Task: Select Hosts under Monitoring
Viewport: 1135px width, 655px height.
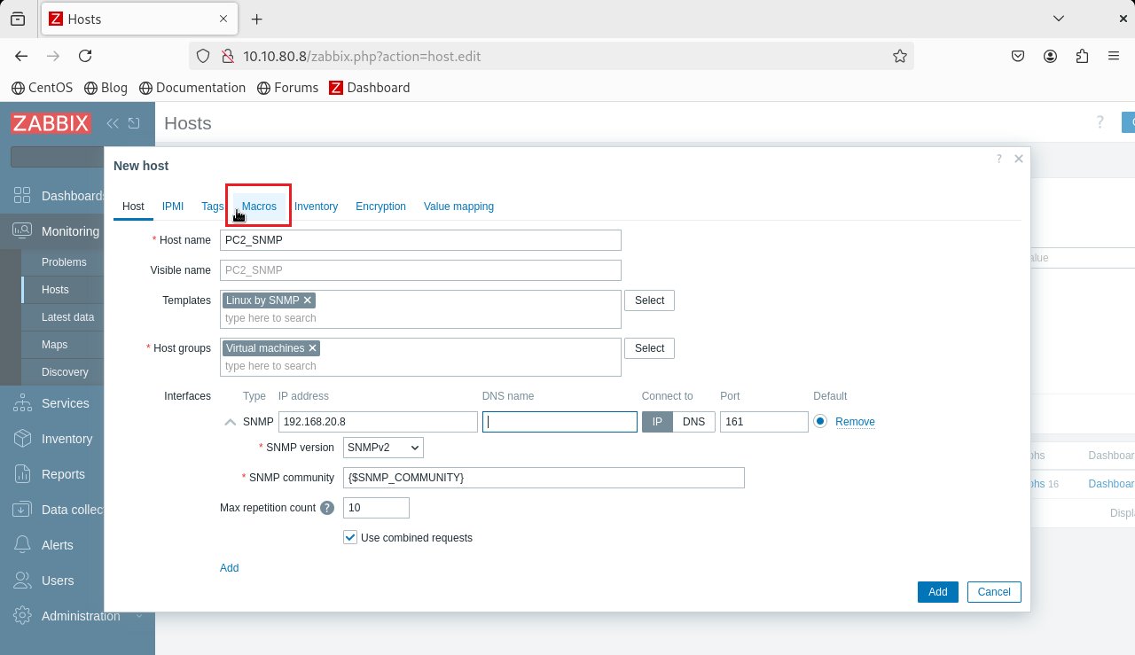Action: coord(55,290)
